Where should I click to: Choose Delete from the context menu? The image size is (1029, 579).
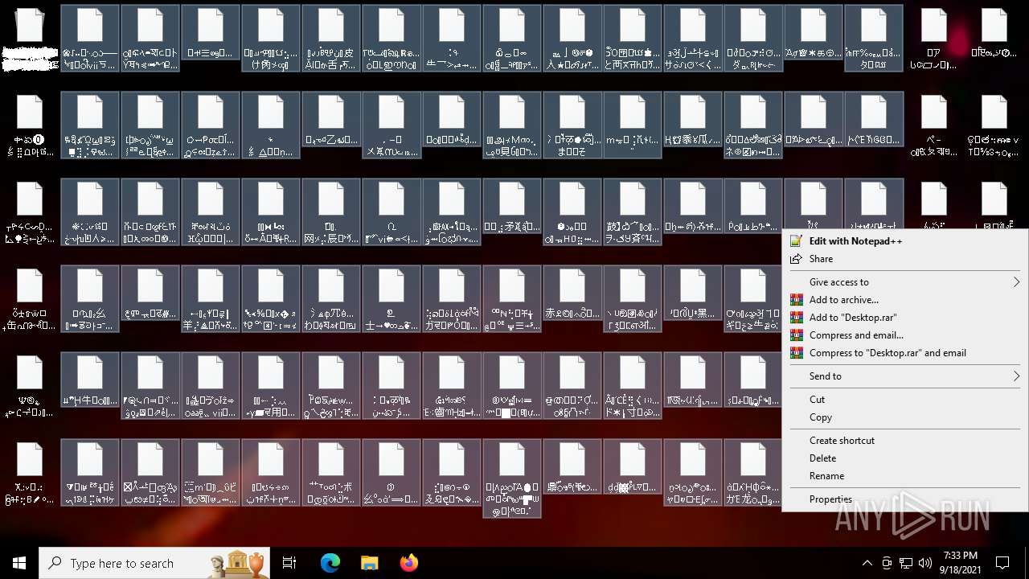tap(904, 458)
